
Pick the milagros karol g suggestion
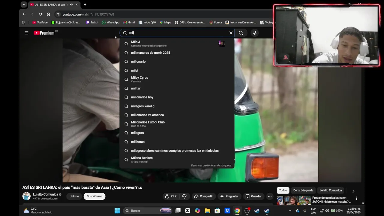[177, 106]
